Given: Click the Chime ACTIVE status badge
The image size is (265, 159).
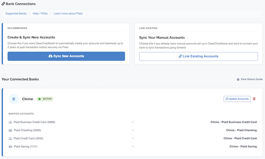Looking at the screenshot, I should 45,99.
